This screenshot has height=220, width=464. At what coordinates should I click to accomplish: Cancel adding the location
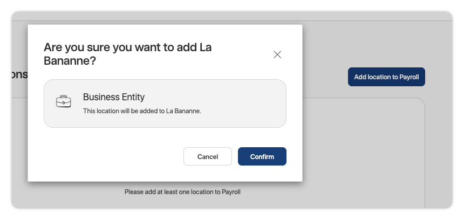click(x=208, y=156)
